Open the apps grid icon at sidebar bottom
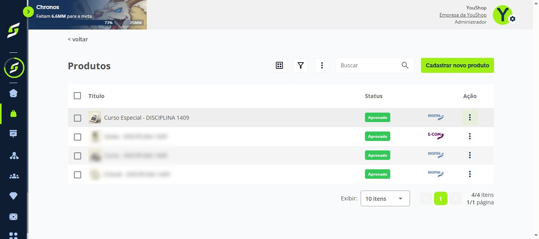The image size is (539, 239). pyautogui.click(x=14, y=235)
